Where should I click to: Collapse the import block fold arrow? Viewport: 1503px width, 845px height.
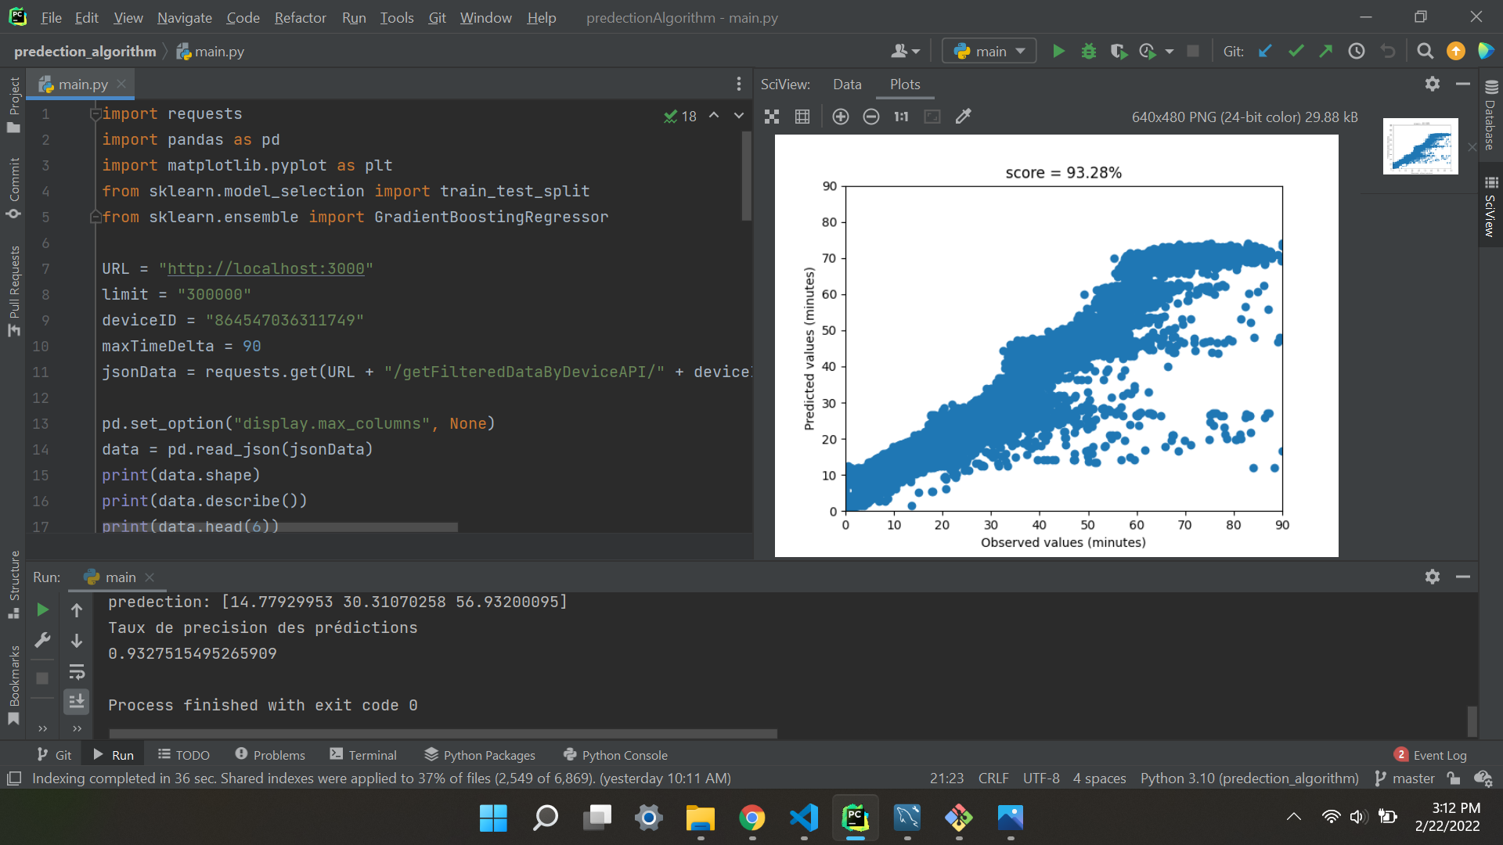[x=95, y=113]
